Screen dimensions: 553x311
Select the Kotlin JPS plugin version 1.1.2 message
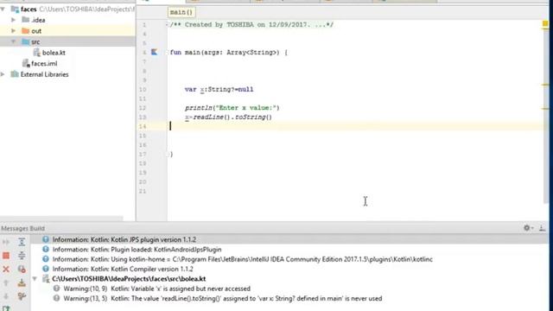tap(124, 239)
